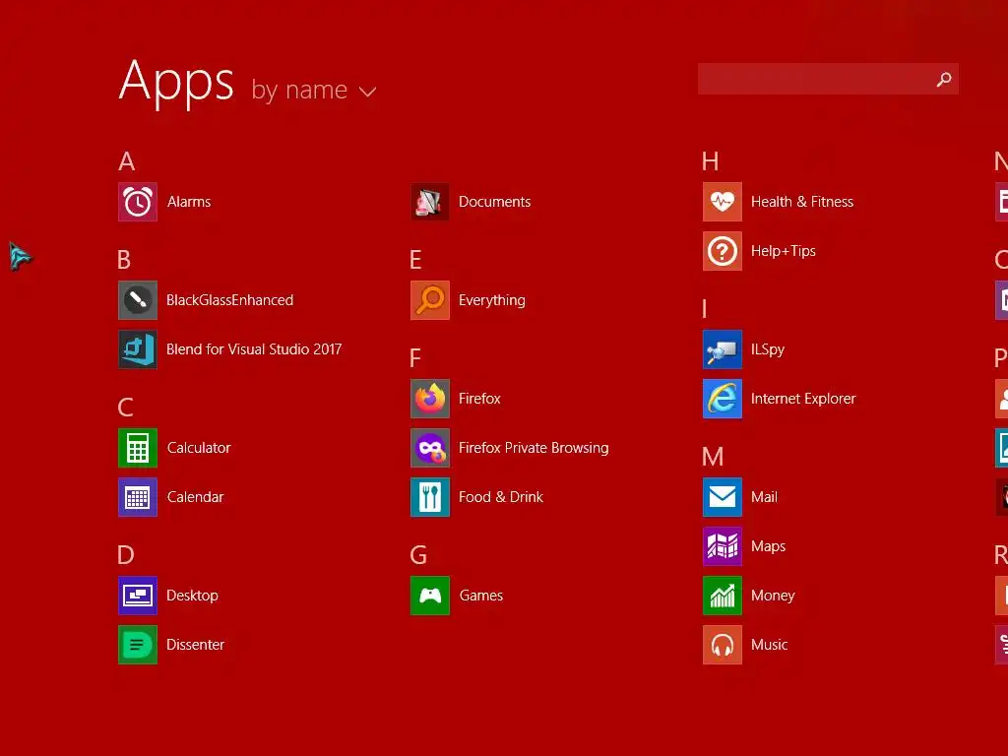Jump via letter header A

coord(127,161)
